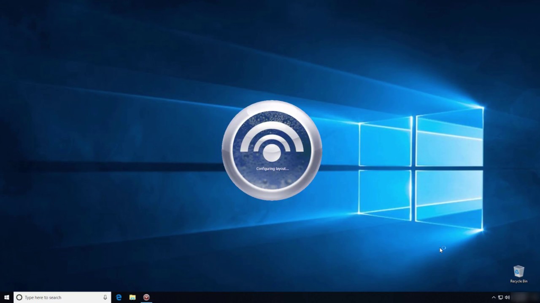This screenshot has height=303, width=540.
Task: Open the volume speaker tray icon
Action: tap(507, 298)
